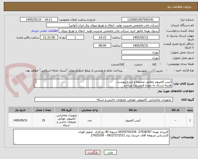The height and width of the screenshot is (159, 198).
Task: Click the unit cell عدد
Action: 89,120
